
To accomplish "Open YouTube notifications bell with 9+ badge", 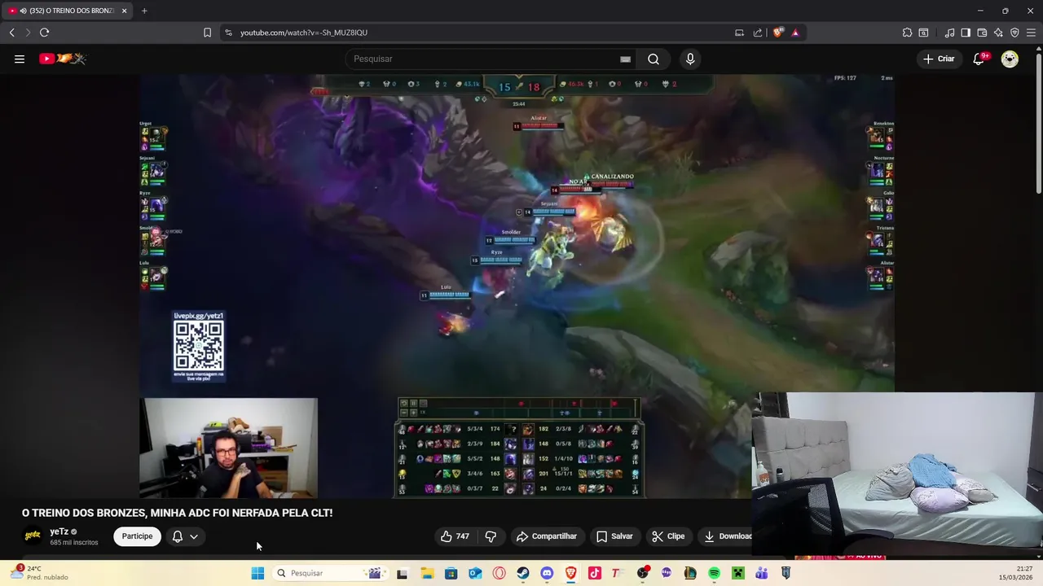I will (x=979, y=59).
